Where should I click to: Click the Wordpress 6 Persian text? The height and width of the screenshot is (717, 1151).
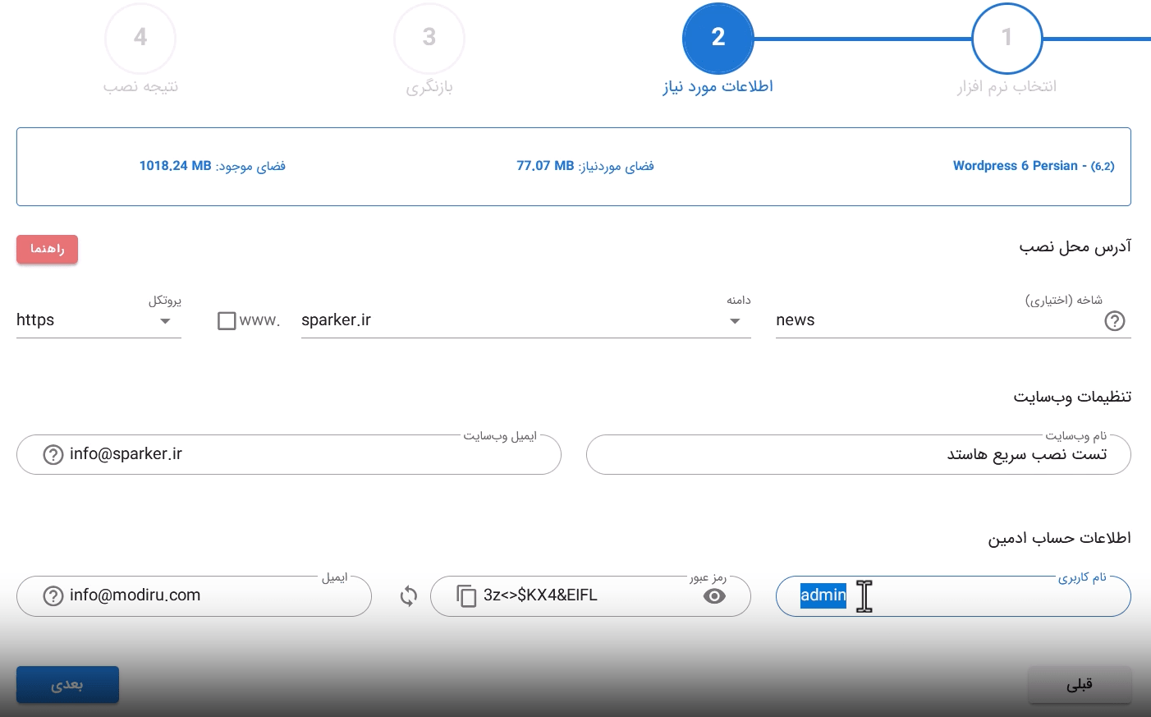[1034, 166]
